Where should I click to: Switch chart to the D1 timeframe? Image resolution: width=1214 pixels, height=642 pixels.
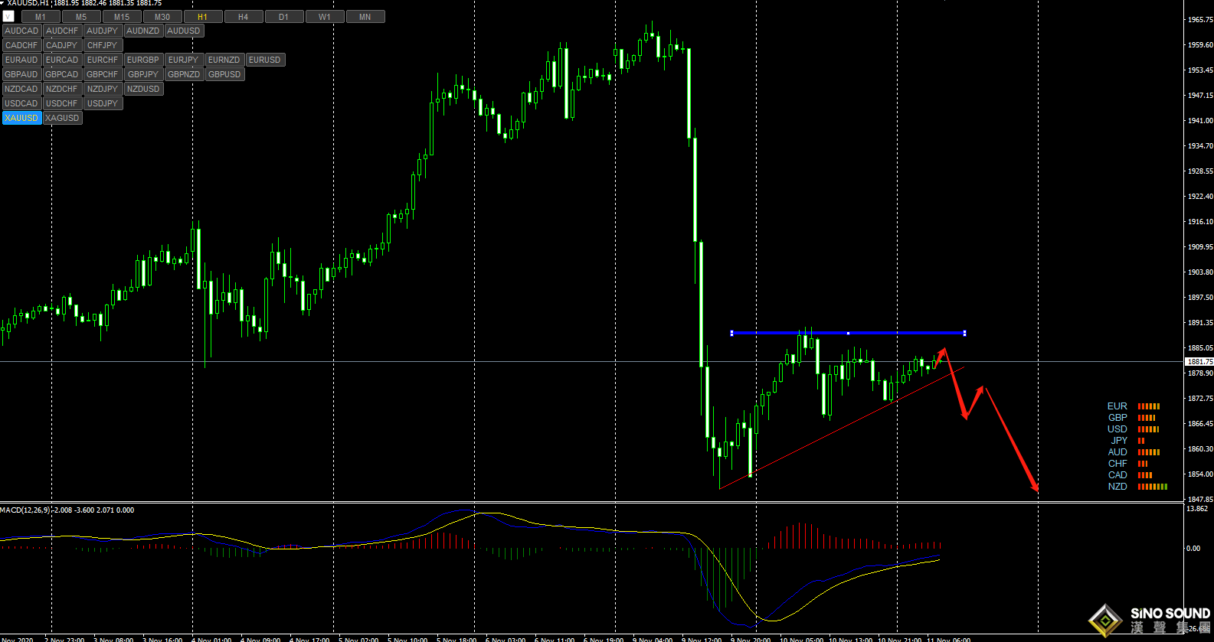point(283,17)
